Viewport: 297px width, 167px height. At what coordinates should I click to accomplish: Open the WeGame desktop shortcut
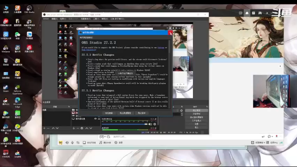point(6,49)
